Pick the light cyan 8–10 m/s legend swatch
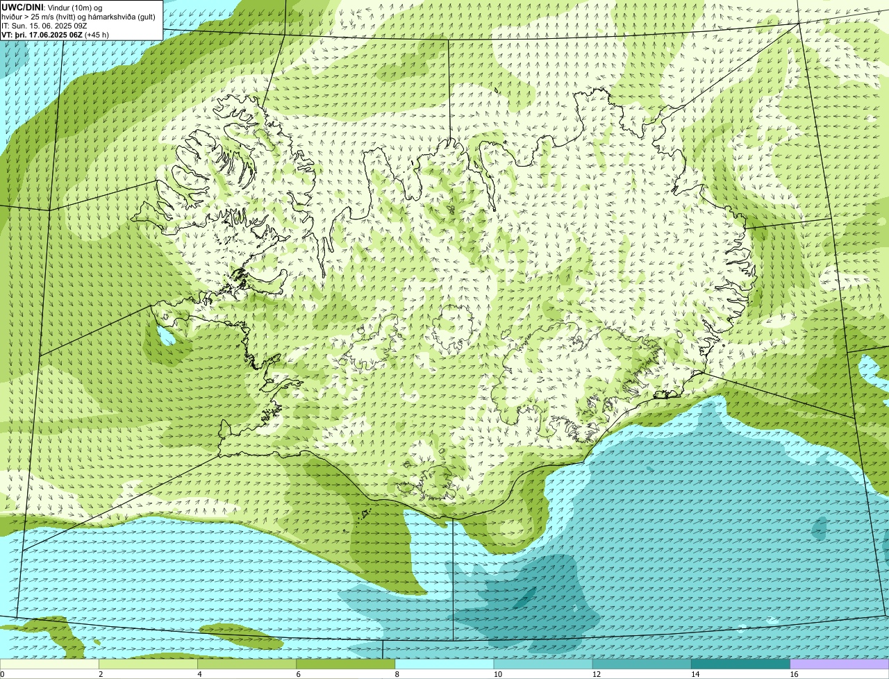889x679 pixels. 444,664
